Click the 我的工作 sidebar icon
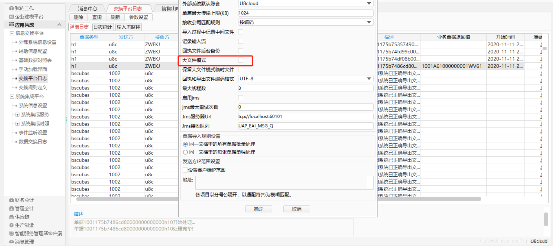Viewport: 553px width, 246px height. point(12,8)
